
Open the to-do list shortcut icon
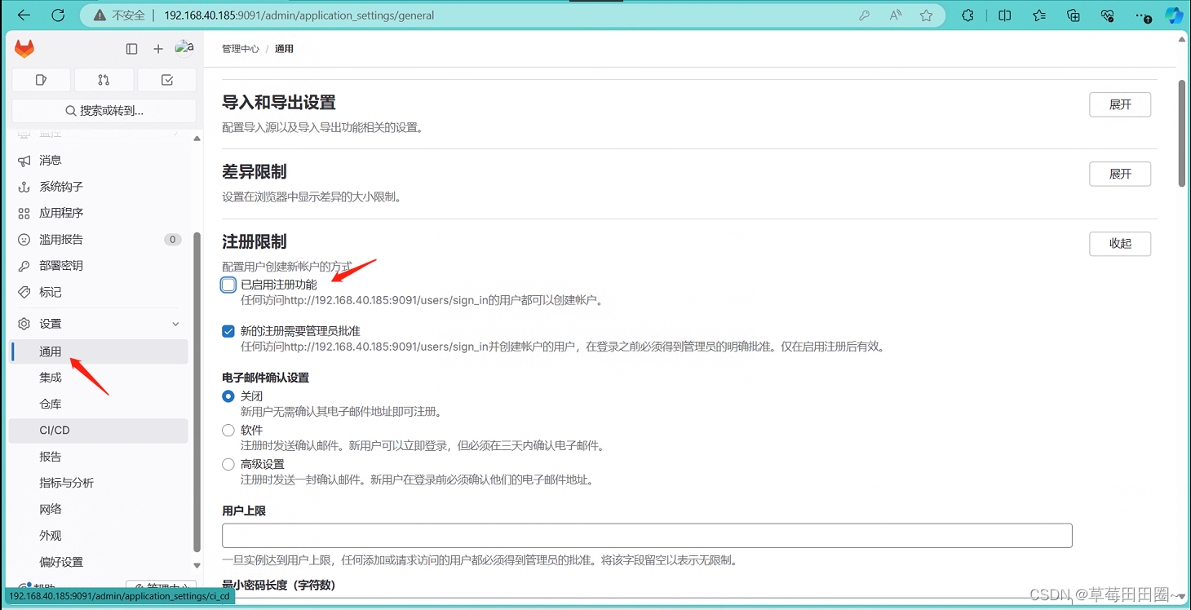(167, 80)
